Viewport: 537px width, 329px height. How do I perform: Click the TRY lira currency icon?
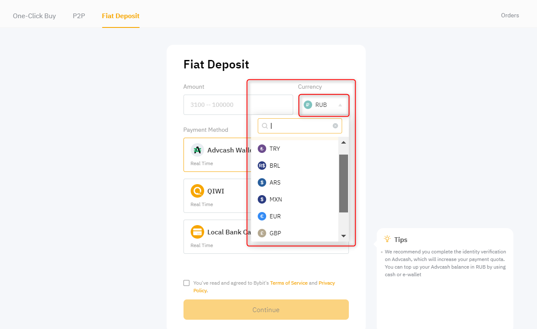[262, 149]
